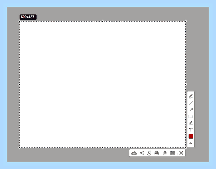Upload screenshot to the cloud
This screenshot has height=169, width=216.
(x=134, y=153)
